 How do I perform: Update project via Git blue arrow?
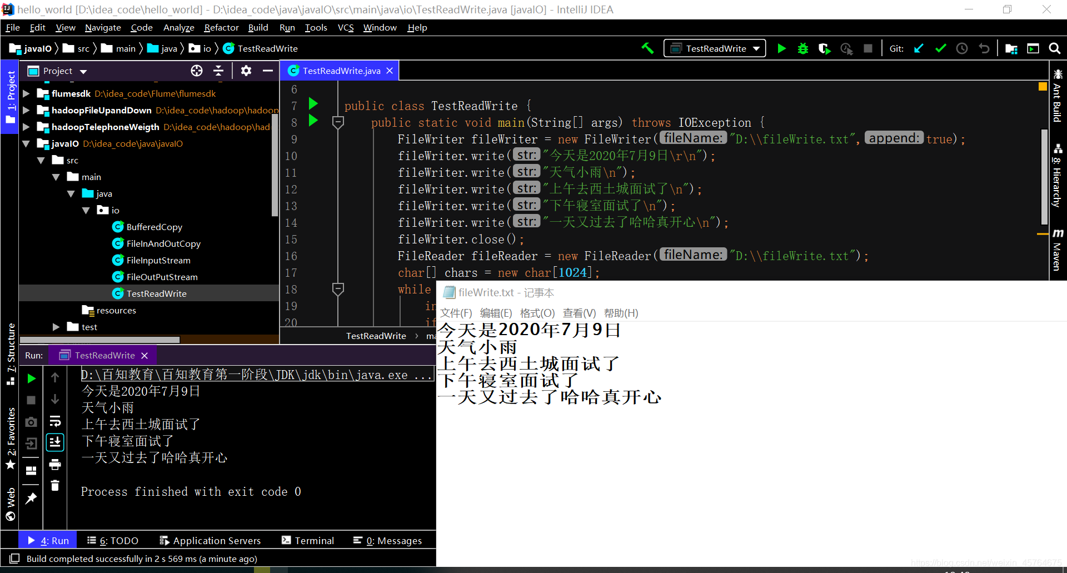pos(919,48)
